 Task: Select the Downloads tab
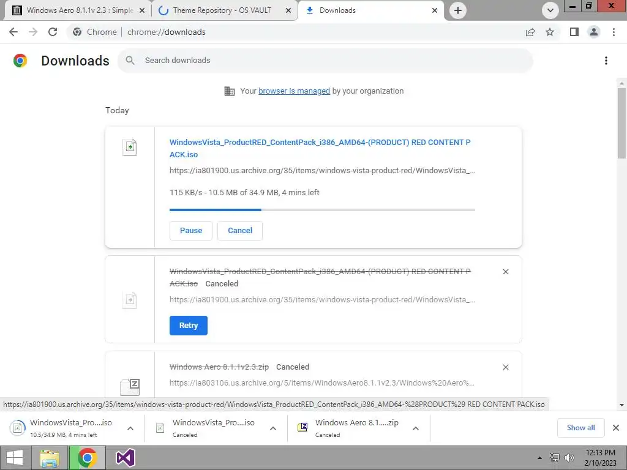pos(371,10)
